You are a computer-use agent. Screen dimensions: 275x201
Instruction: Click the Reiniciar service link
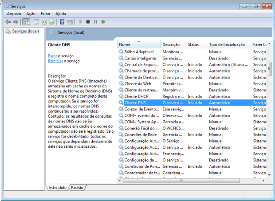pos(55,61)
